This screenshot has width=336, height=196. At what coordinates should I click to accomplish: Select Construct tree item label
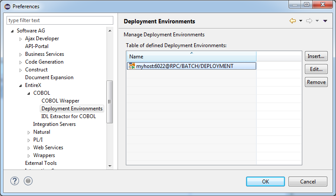[36, 70]
